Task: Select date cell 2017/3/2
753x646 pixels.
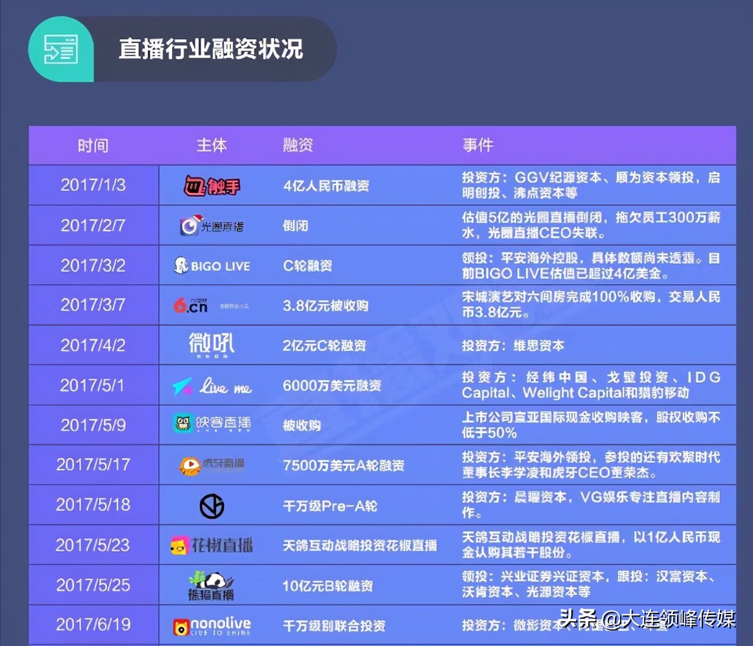Action: coord(93,265)
